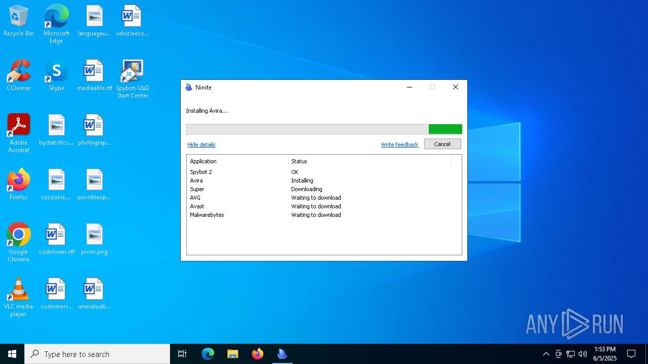The image size is (648, 364).
Task: Open the Recycle Bin desktop icon
Action: click(x=19, y=21)
